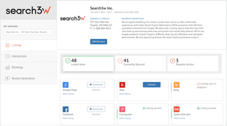
Task: Click the Facebook logo icon
Action: click(x=66, y=109)
